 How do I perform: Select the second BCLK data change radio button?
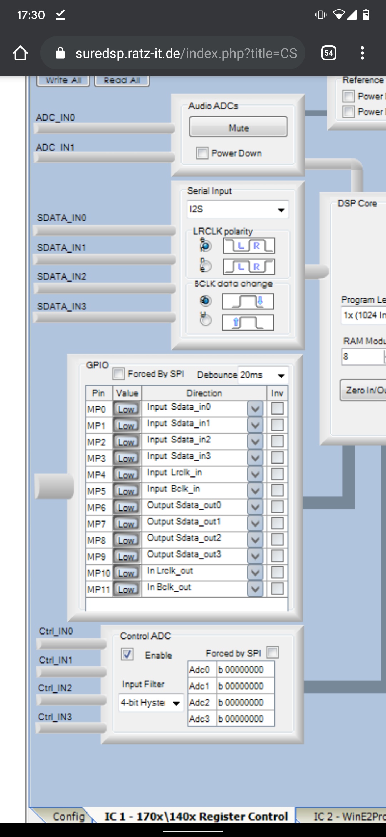click(206, 320)
